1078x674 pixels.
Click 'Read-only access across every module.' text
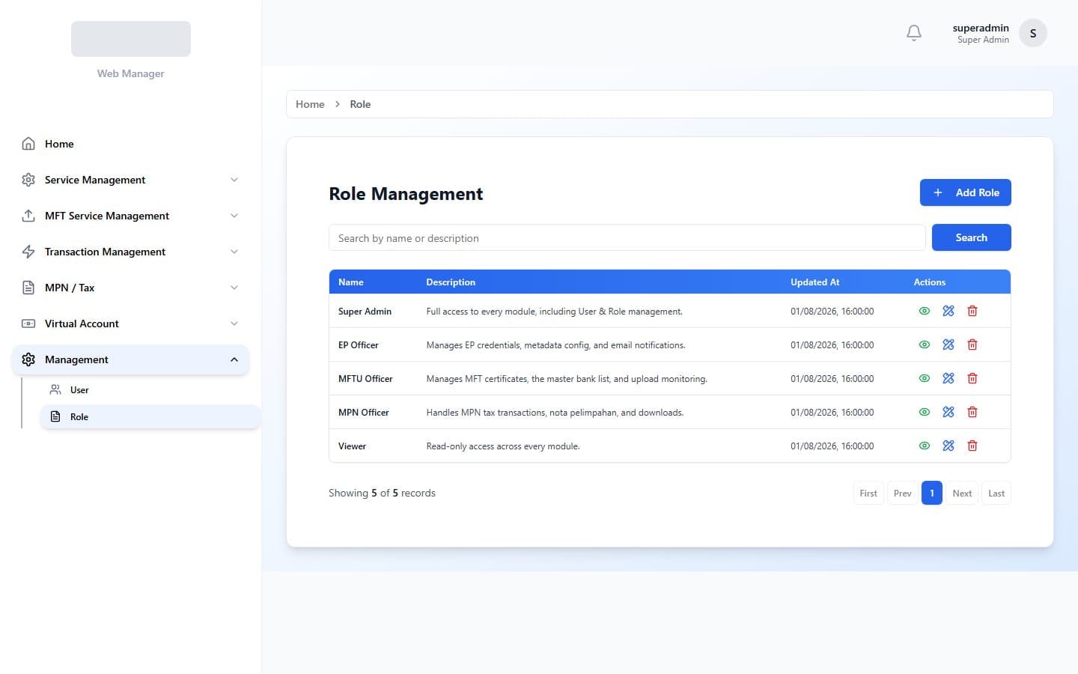(x=503, y=446)
